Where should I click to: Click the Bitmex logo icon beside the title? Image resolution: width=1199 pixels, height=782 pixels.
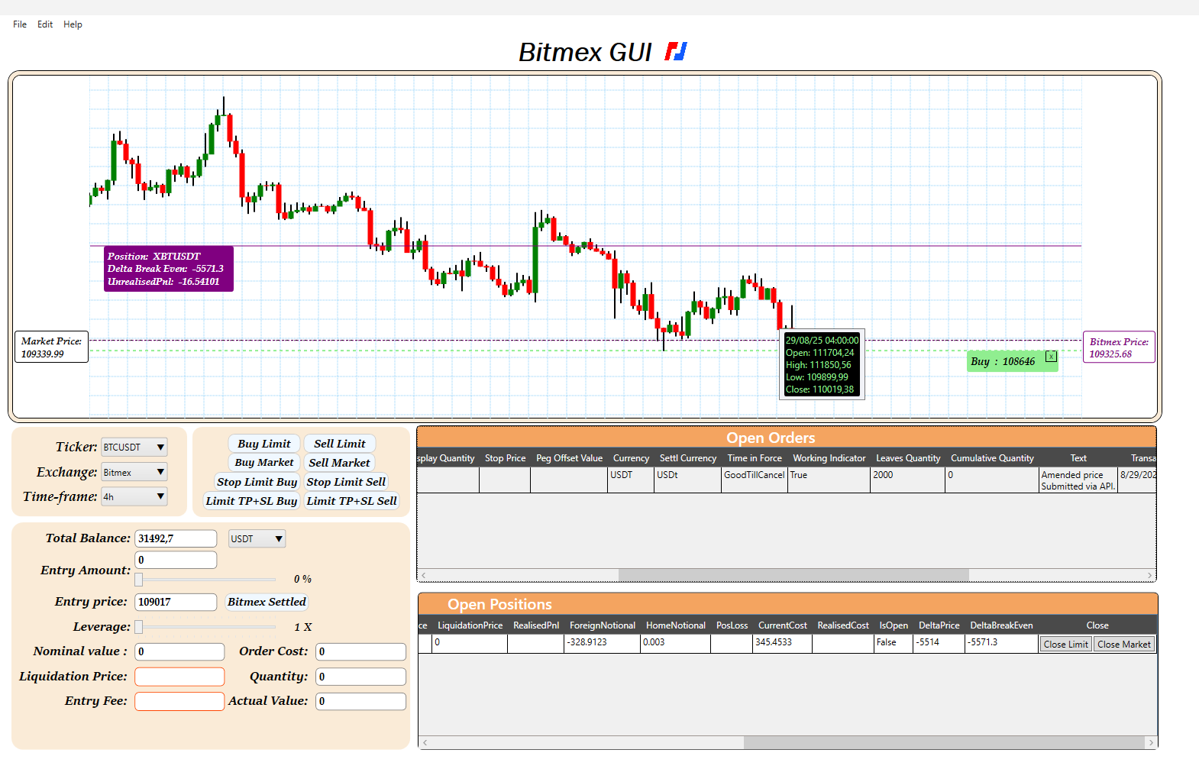(x=676, y=51)
